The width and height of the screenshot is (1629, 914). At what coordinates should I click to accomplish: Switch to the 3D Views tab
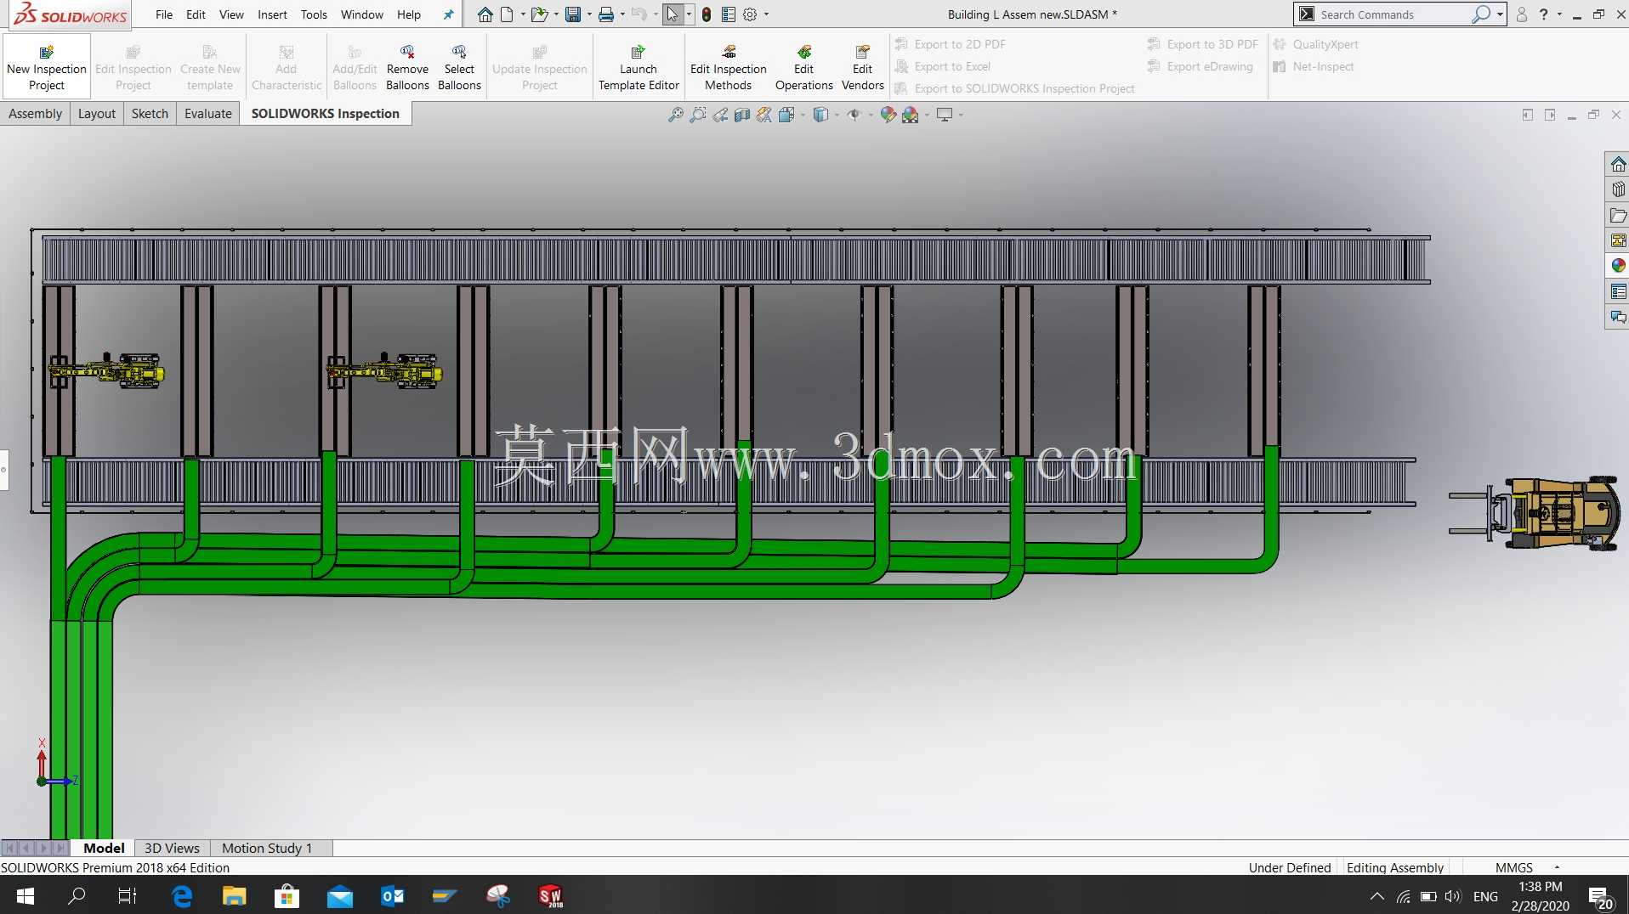click(172, 848)
